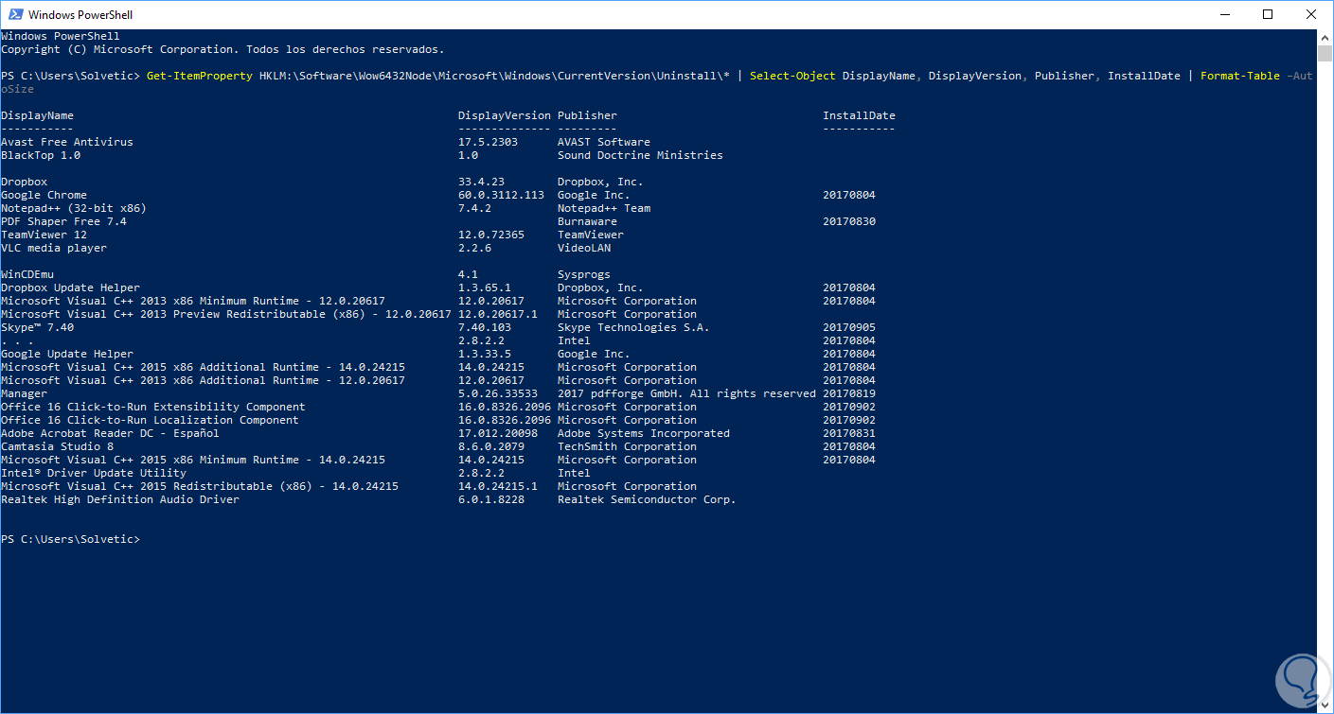Viewport: 1334px width, 714px height.
Task: Click the Get-ItemProperty cmdlet in the command
Action: pos(200,76)
